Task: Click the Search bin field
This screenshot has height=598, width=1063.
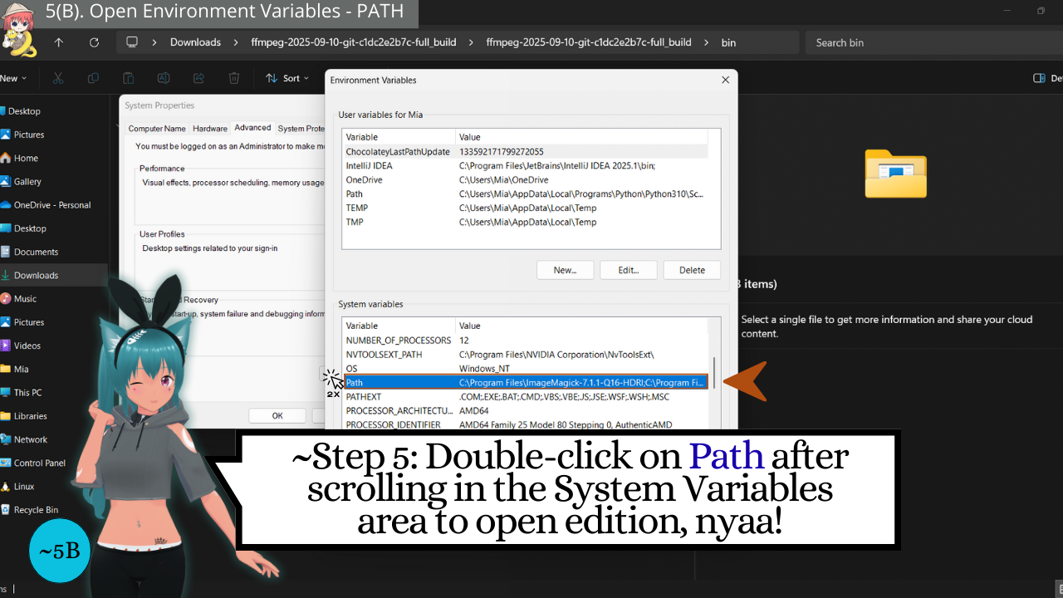Action: point(934,42)
